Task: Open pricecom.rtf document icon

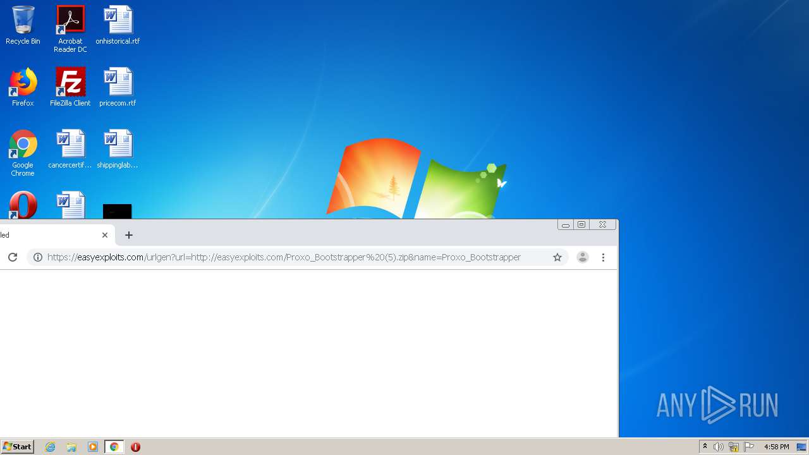Action: pyautogui.click(x=118, y=87)
